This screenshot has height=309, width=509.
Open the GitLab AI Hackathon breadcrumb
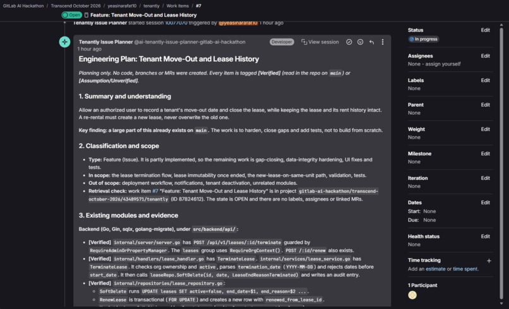(x=23, y=6)
